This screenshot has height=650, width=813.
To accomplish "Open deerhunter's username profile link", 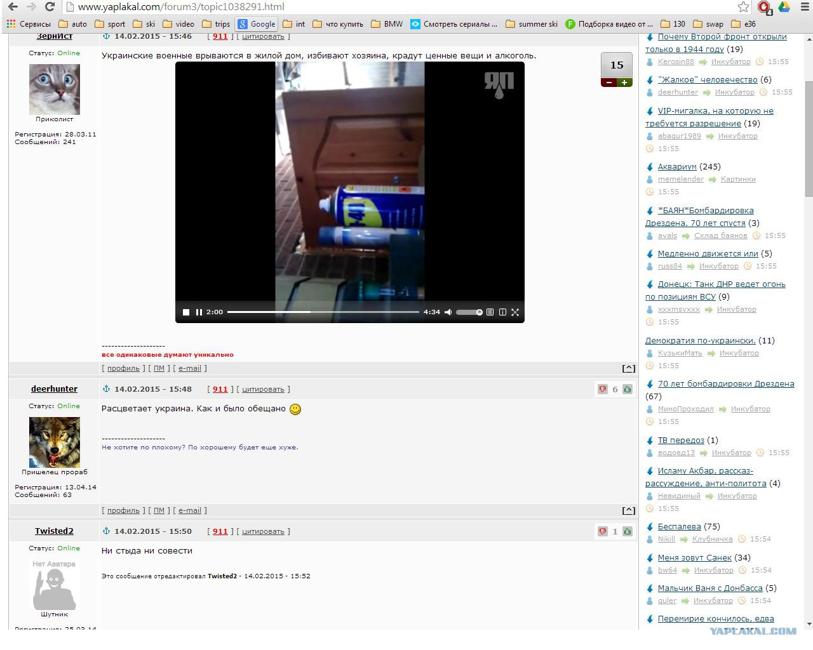I will point(54,388).
